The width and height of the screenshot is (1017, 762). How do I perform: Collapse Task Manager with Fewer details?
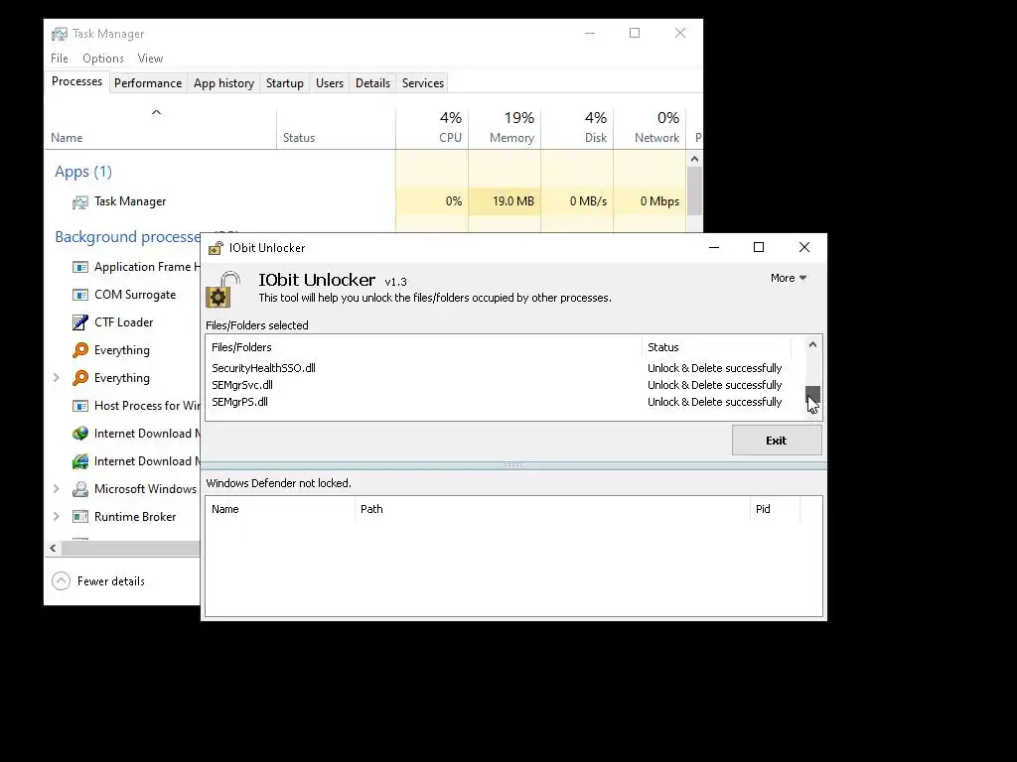[98, 581]
